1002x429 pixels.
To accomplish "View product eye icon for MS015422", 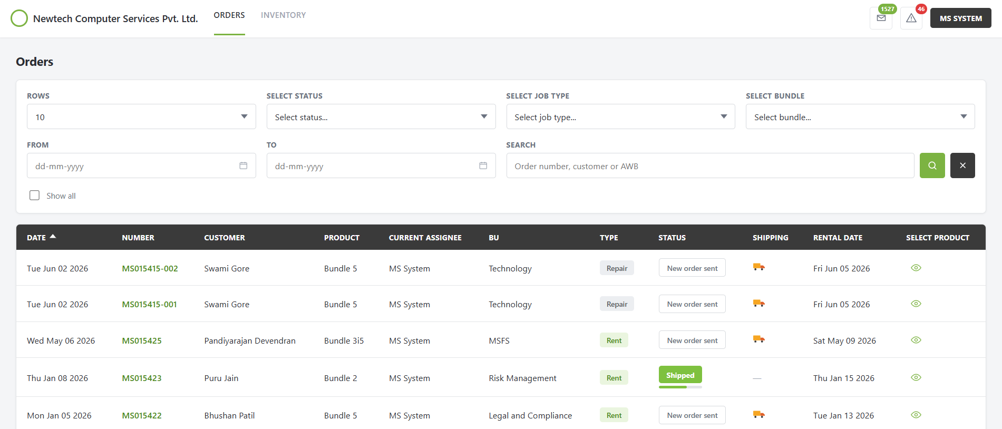I will point(916,415).
